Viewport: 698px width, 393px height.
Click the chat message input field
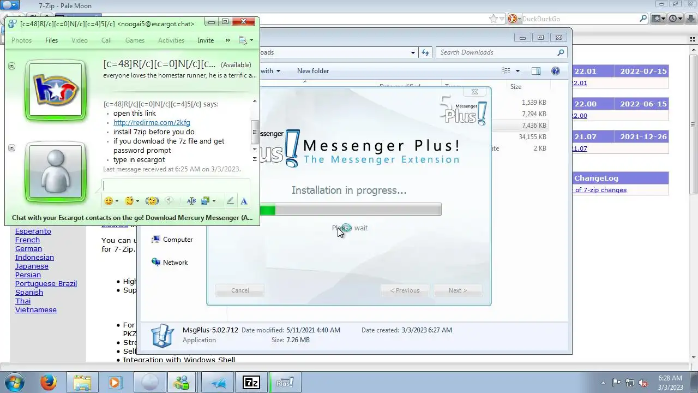point(176,186)
